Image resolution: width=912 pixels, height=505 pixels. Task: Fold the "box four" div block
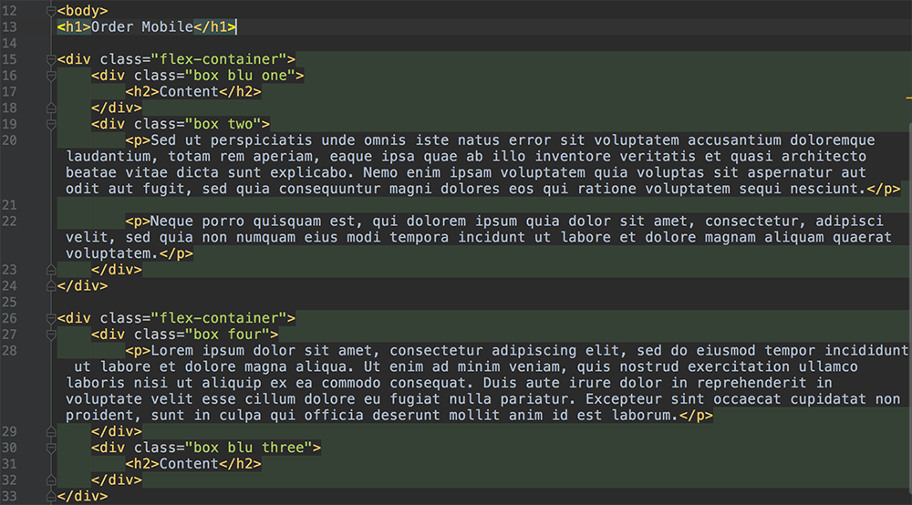(51, 335)
